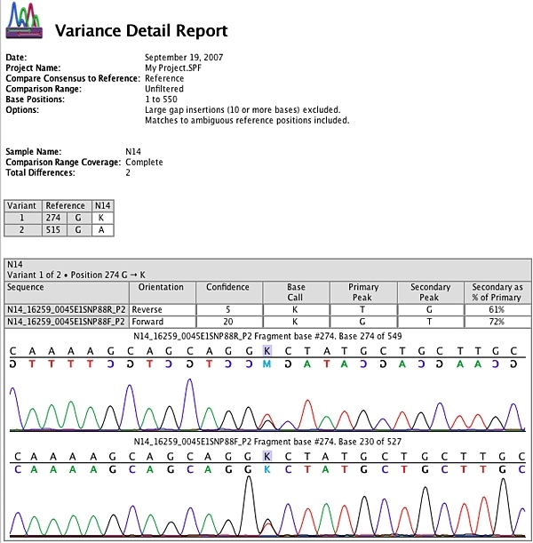
Task: Click coverage value 'Complete'
Action: point(144,162)
